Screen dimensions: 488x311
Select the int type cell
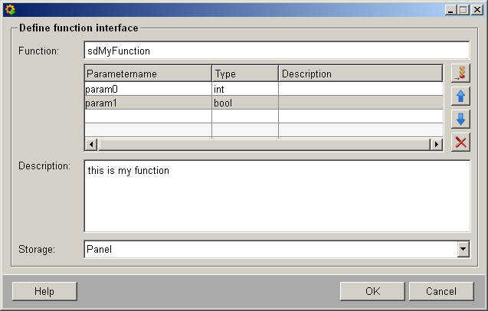tap(244, 89)
